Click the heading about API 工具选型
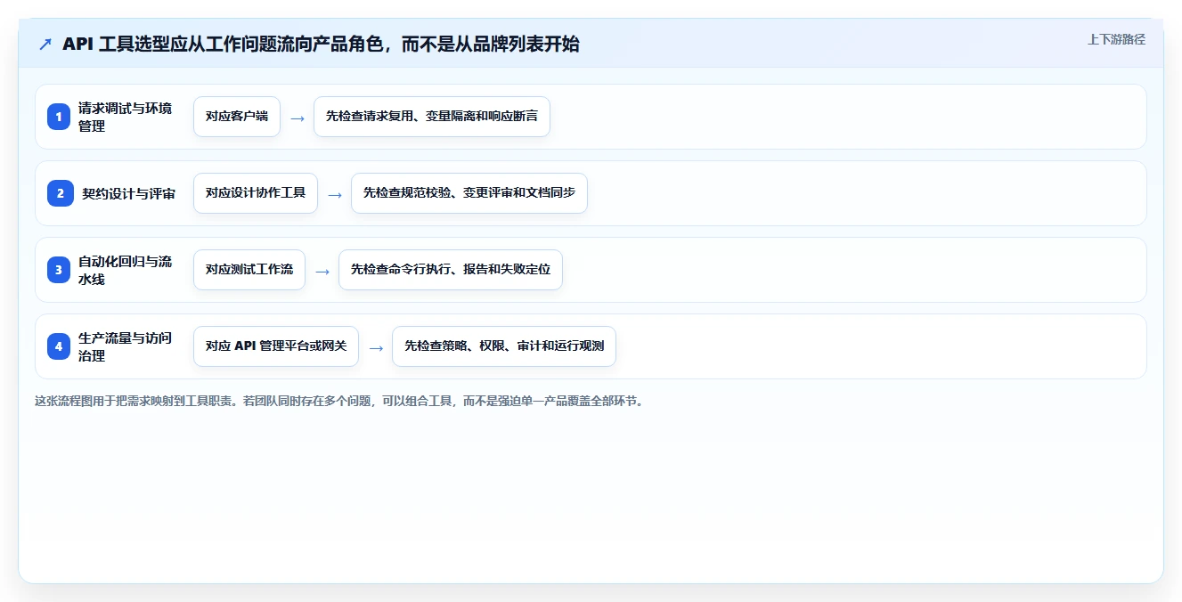 point(321,44)
